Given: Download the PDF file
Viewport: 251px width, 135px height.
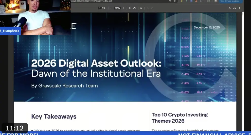Looking at the screenshot, I should 229,8.
